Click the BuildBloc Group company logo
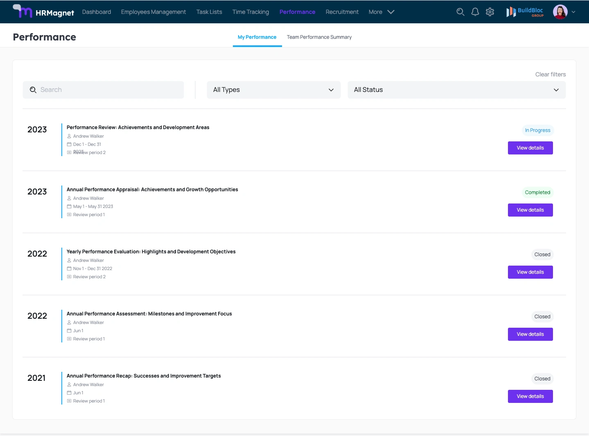 (525, 12)
